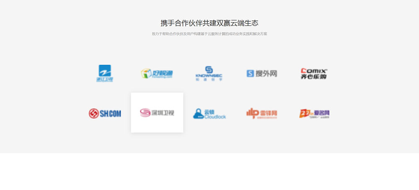Open the SH.COM partner logo
The width and height of the screenshot is (419, 190).
click(x=105, y=113)
